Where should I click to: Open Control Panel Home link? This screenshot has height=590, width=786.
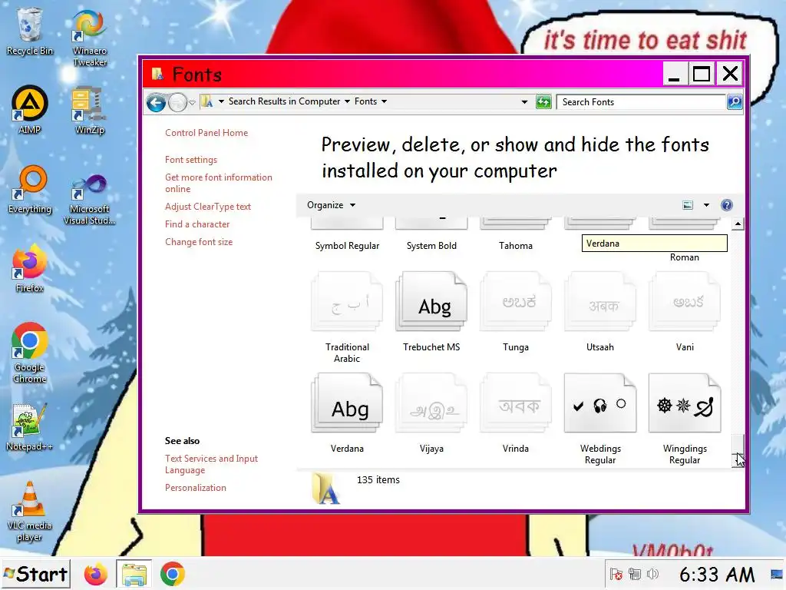[206, 133]
